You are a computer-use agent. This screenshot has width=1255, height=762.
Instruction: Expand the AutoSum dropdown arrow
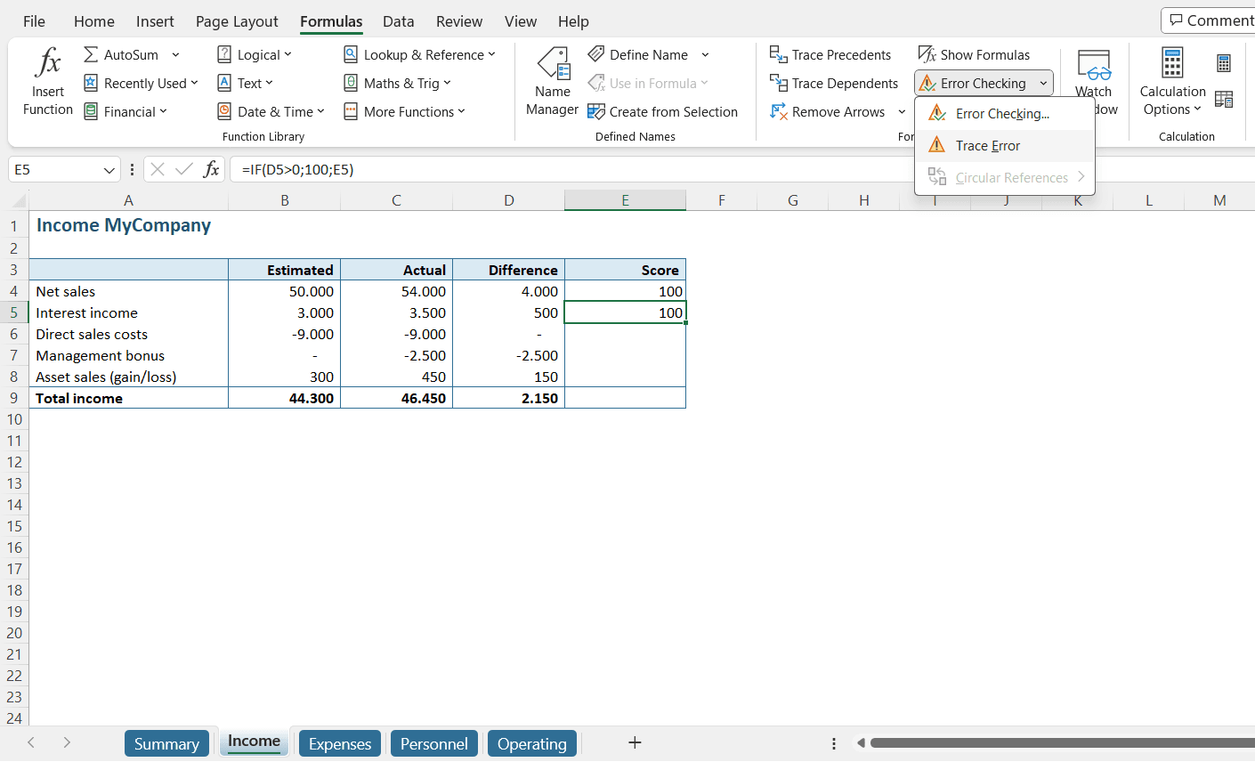click(175, 55)
